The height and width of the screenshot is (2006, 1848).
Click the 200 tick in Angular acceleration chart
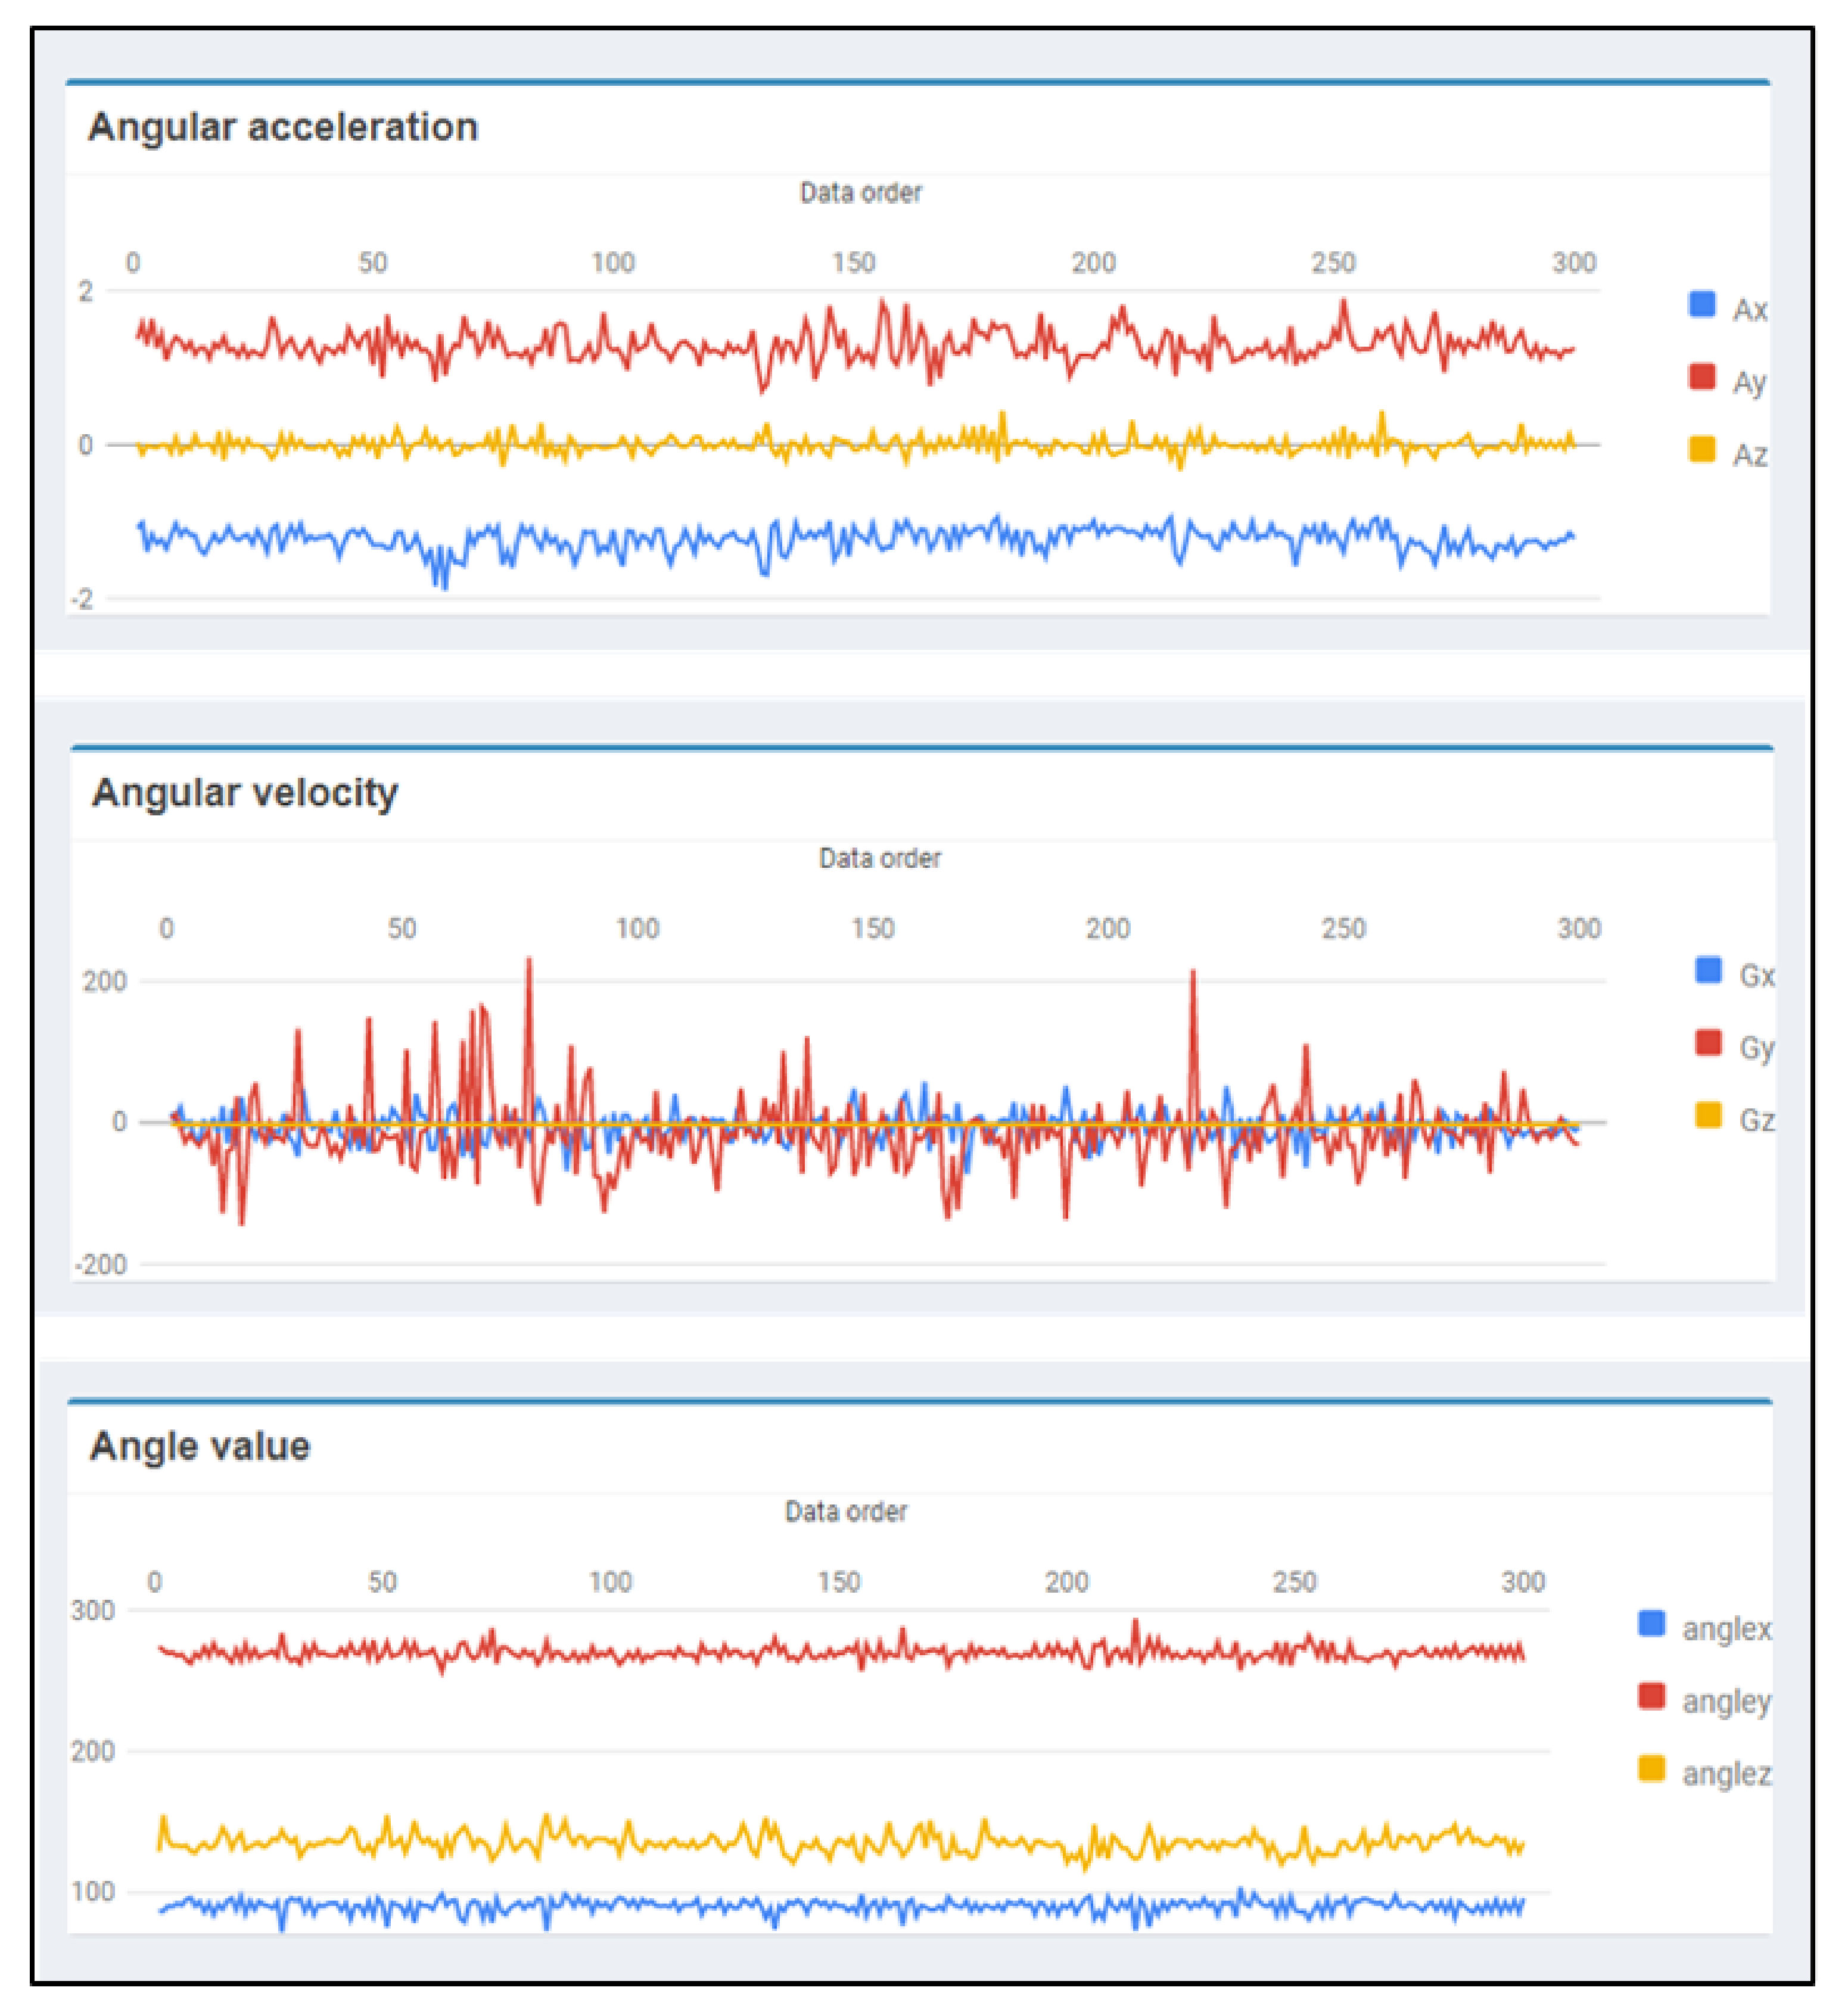tap(1093, 263)
